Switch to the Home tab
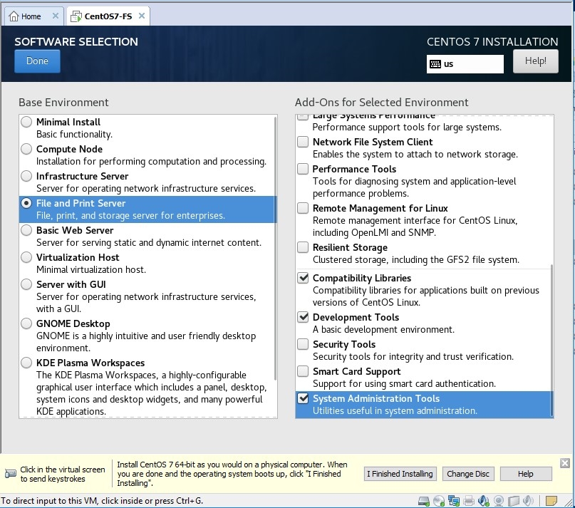This screenshot has height=508, width=575. pyautogui.click(x=26, y=16)
